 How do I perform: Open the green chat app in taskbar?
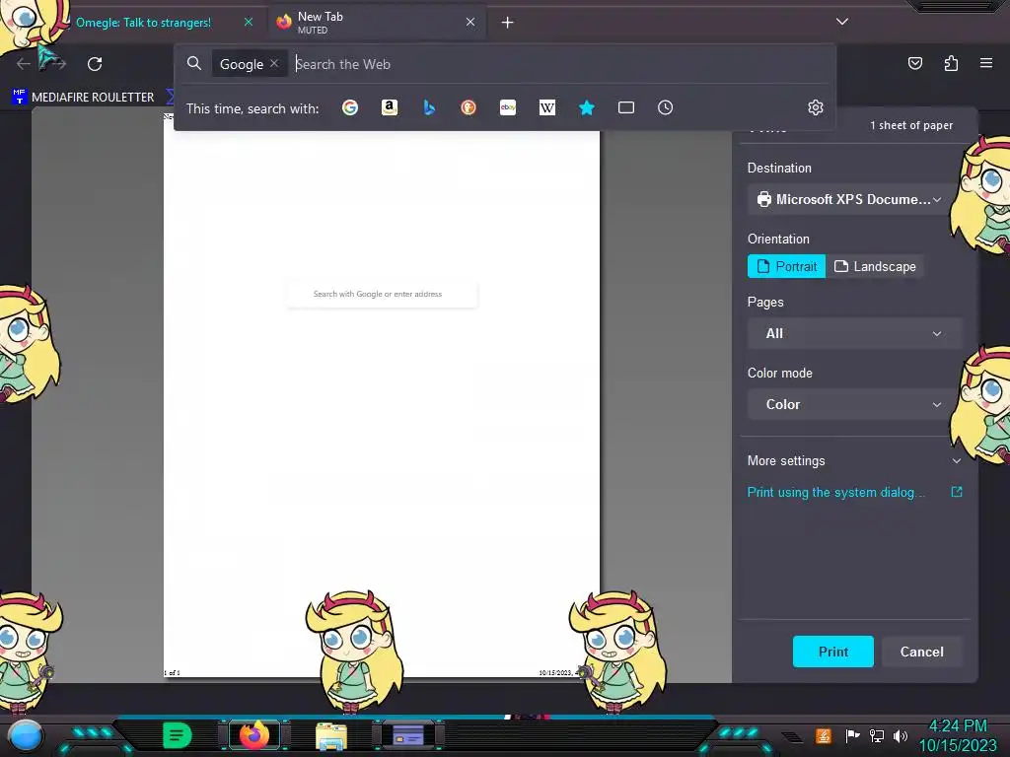[x=177, y=735]
